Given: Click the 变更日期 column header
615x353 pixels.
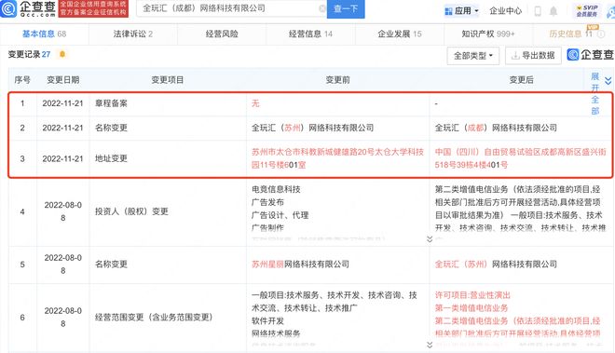Looking at the screenshot, I should (x=63, y=80).
